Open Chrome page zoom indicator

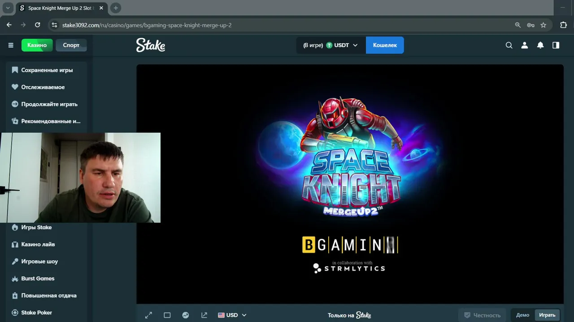coord(518,25)
